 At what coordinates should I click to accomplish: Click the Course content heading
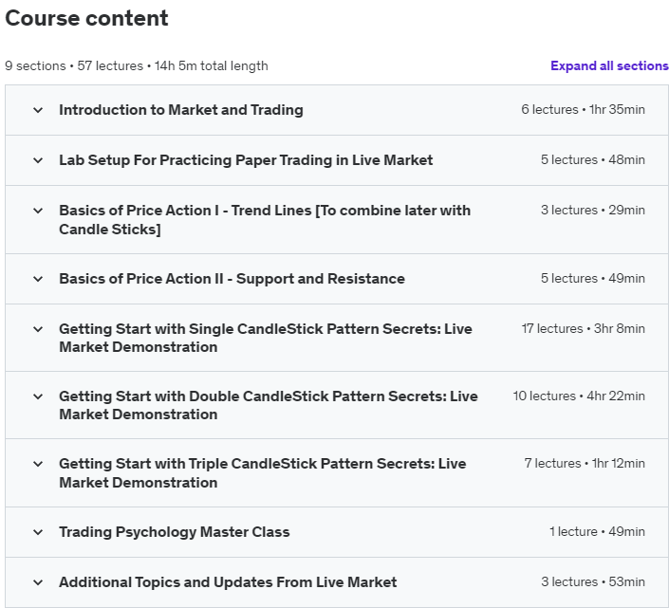click(x=86, y=18)
